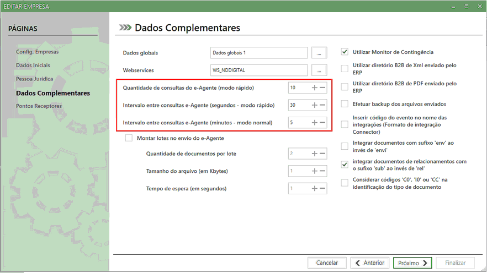Image resolution: width=487 pixels, height=273 pixels.
Task: Go to Config. Empresas page
Action: pyautogui.click(x=37, y=52)
